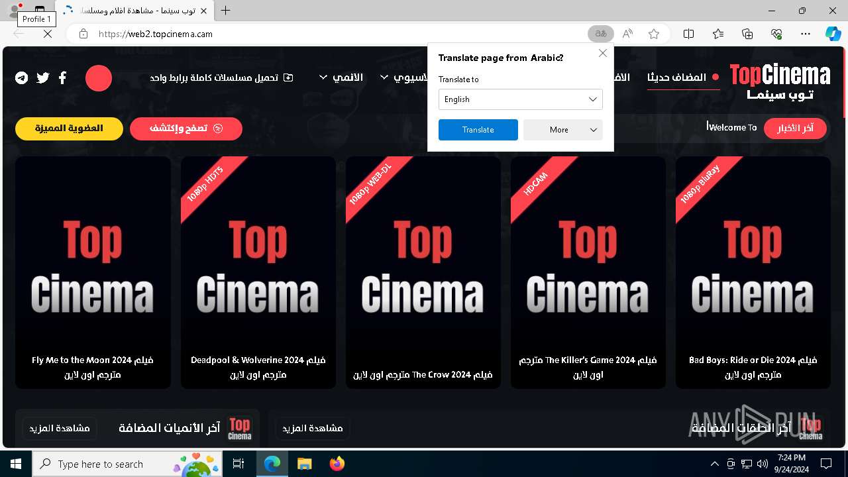Open the volume control tray icon
The height and width of the screenshot is (477, 848).
click(763, 464)
